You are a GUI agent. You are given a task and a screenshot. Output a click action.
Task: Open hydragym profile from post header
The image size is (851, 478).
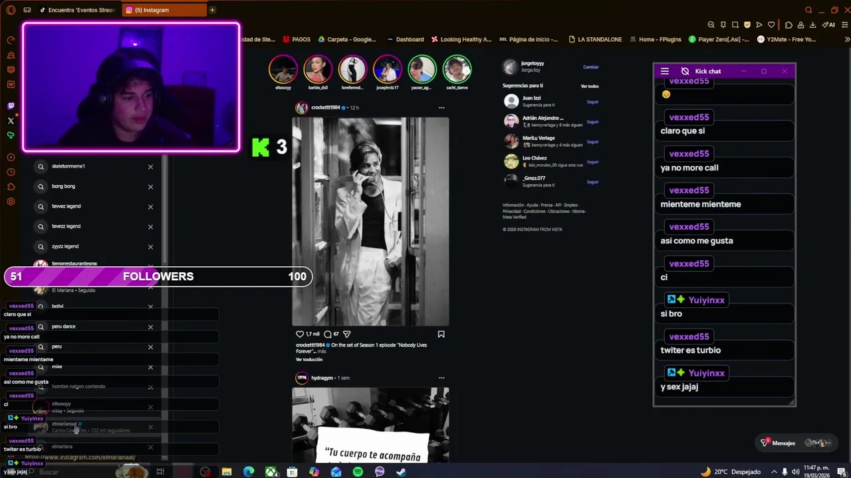[322, 378]
